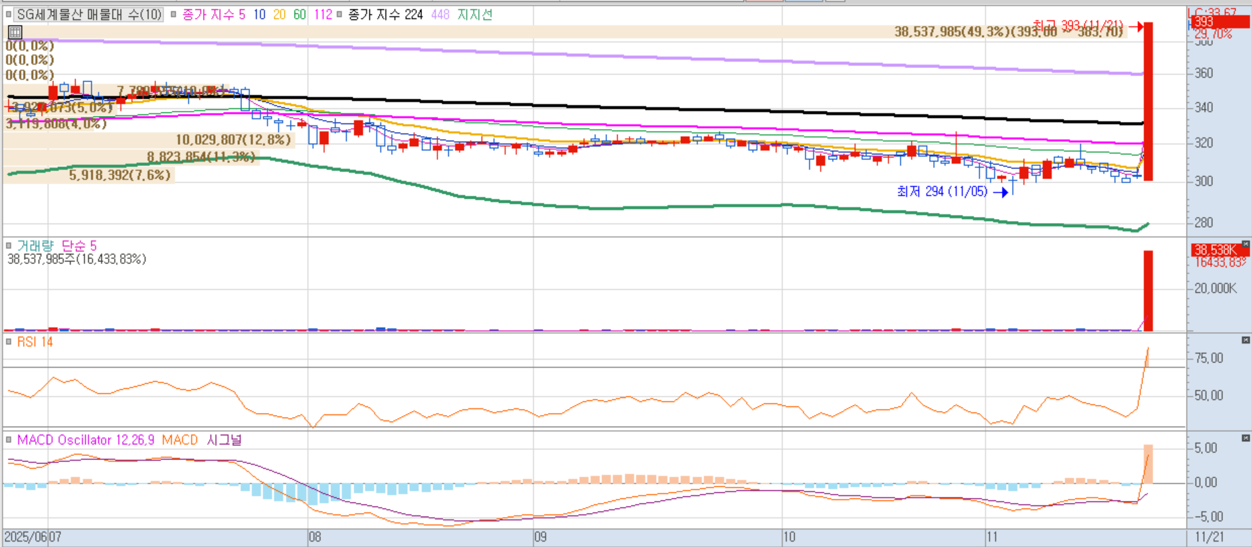Click the 단순 5 volume average label
The height and width of the screenshot is (547, 1252).
coord(79,246)
